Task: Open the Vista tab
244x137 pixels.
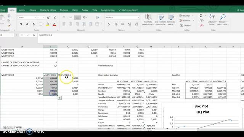Action: [x=95, y=10]
